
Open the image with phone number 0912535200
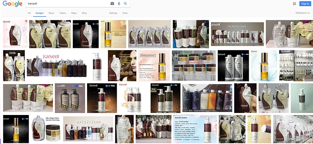click(88, 129)
